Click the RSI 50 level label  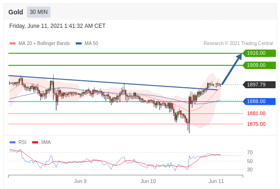(250, 161)
